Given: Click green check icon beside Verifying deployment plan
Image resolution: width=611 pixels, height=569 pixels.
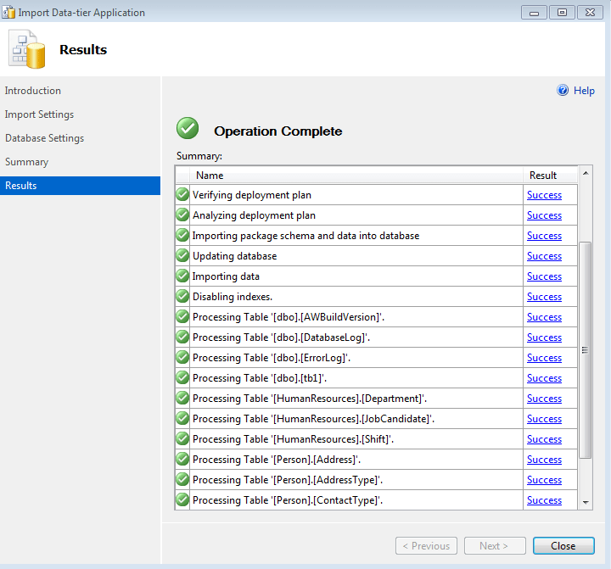Looking at the screenshot, I should [x=182, y=195].
